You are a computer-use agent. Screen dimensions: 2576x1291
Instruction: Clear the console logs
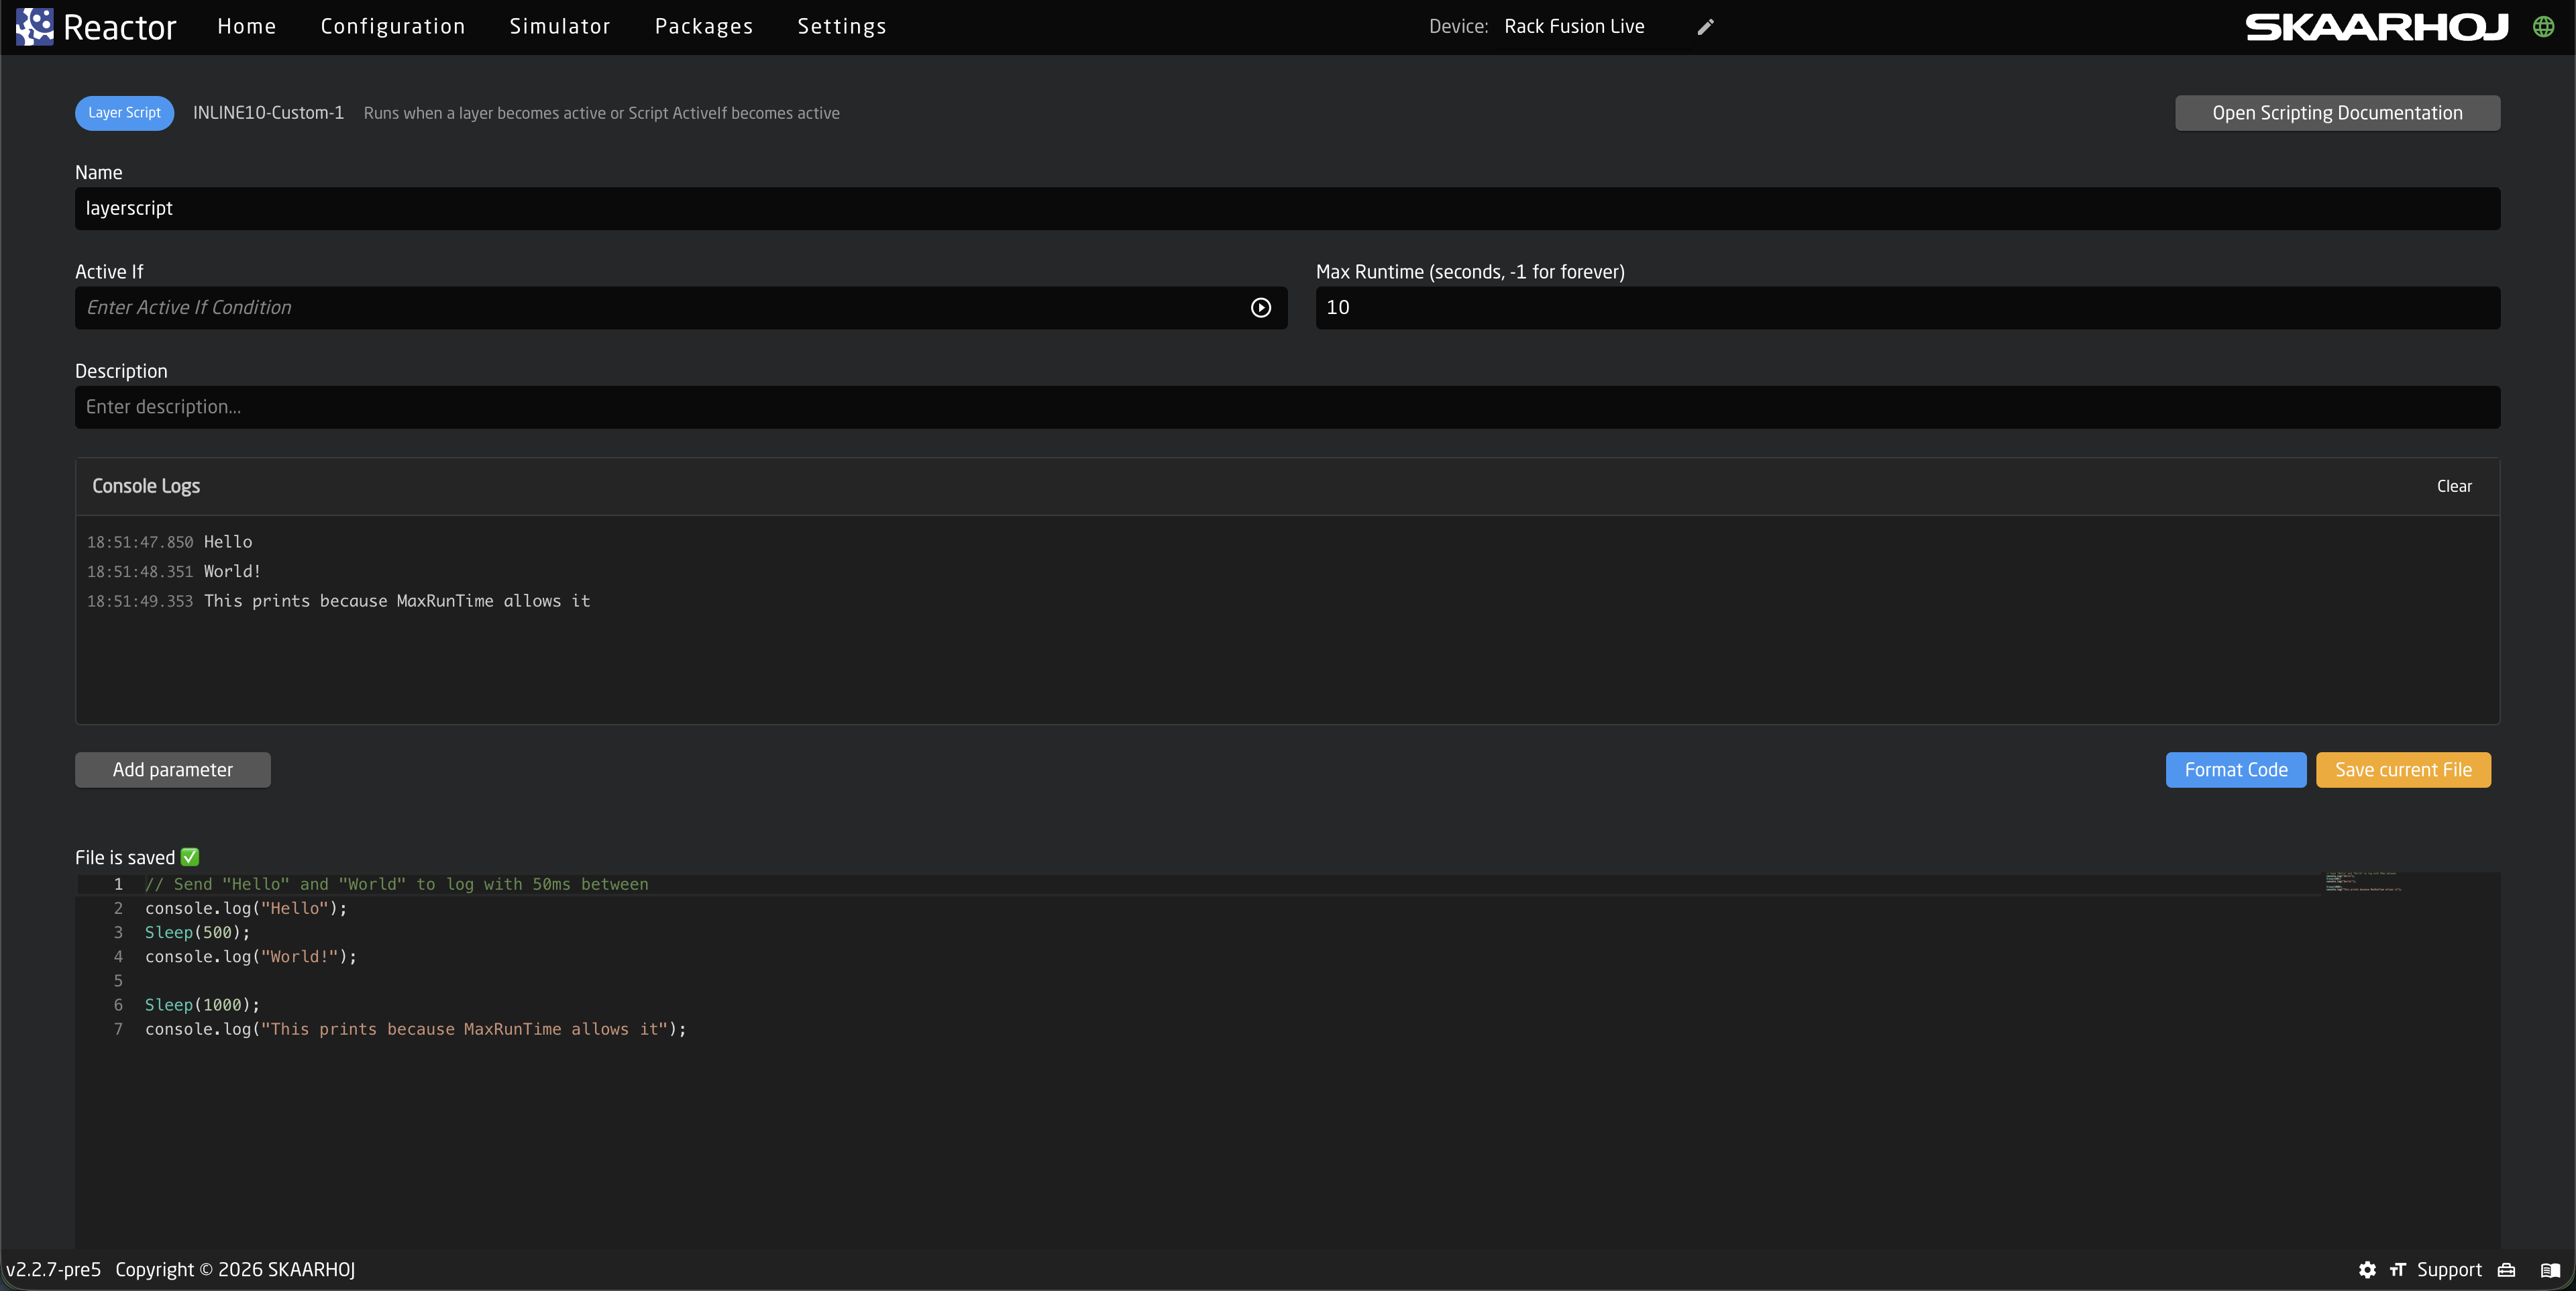tap(2454, 486)
